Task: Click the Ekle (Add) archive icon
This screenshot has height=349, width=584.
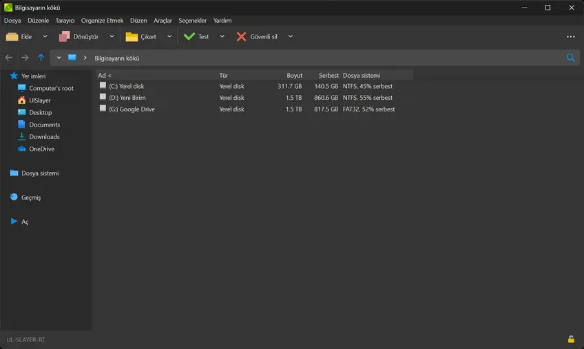Action: 12,36
